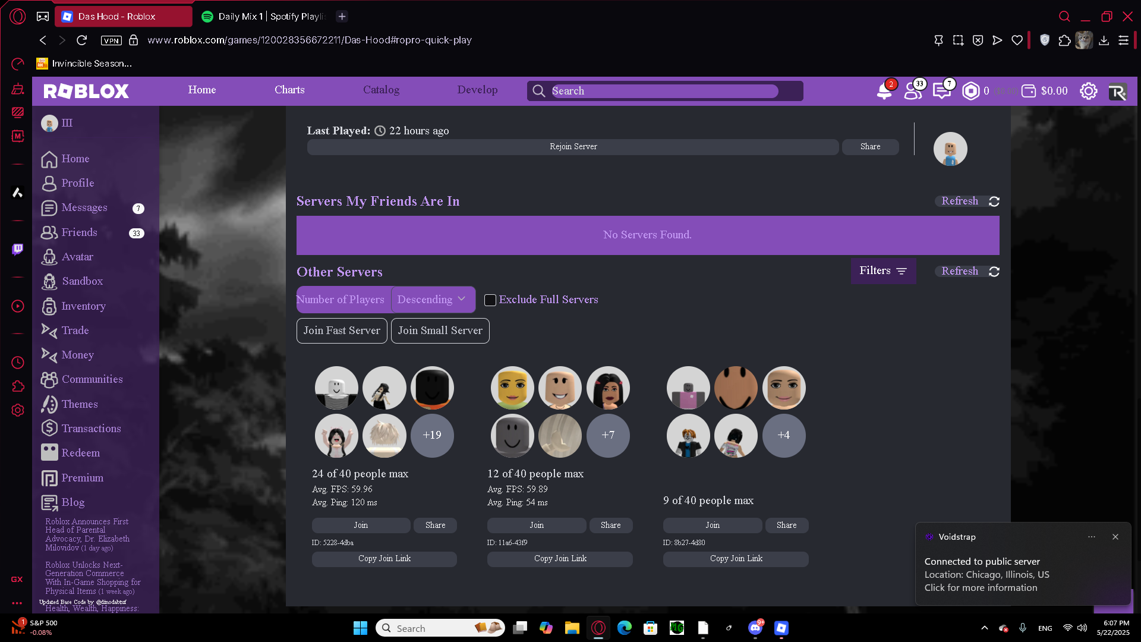Open File Explorer from the taskbar
The image size is (1141, 642).
click(572, 628)
